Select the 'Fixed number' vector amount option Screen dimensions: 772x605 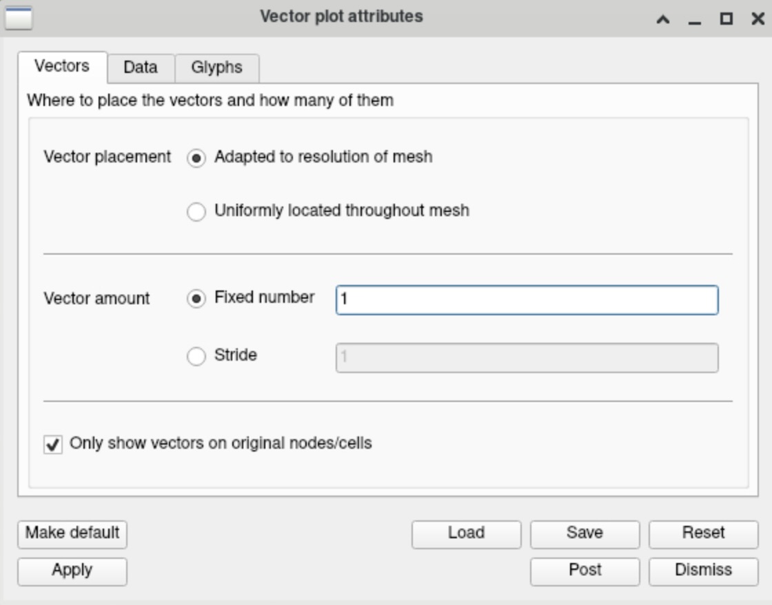[199, 296]
